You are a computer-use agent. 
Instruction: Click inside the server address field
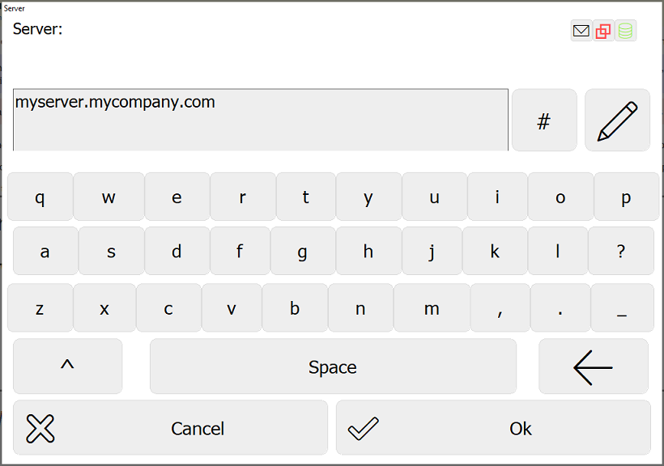261,120
